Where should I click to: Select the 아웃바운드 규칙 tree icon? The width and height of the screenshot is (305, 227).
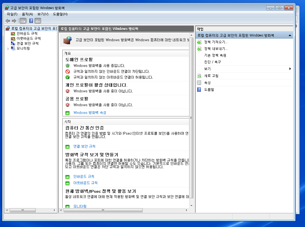click(x=13, y=38)
